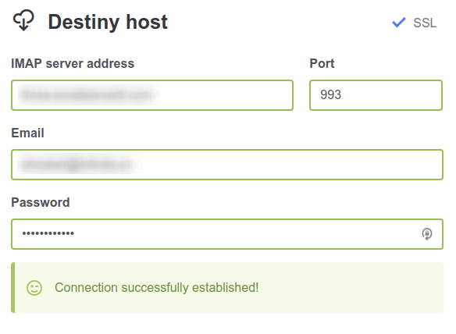Click the Destiny host heading

coord(108,22)
